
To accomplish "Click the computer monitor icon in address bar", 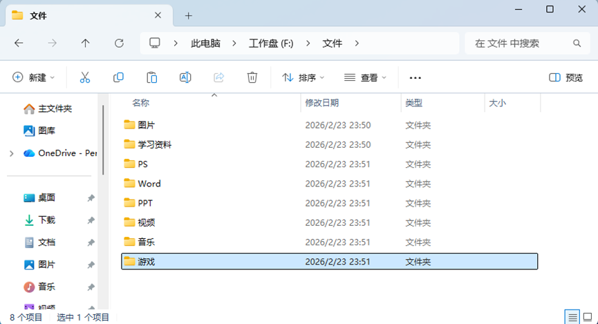I will [x=154, y=43].
